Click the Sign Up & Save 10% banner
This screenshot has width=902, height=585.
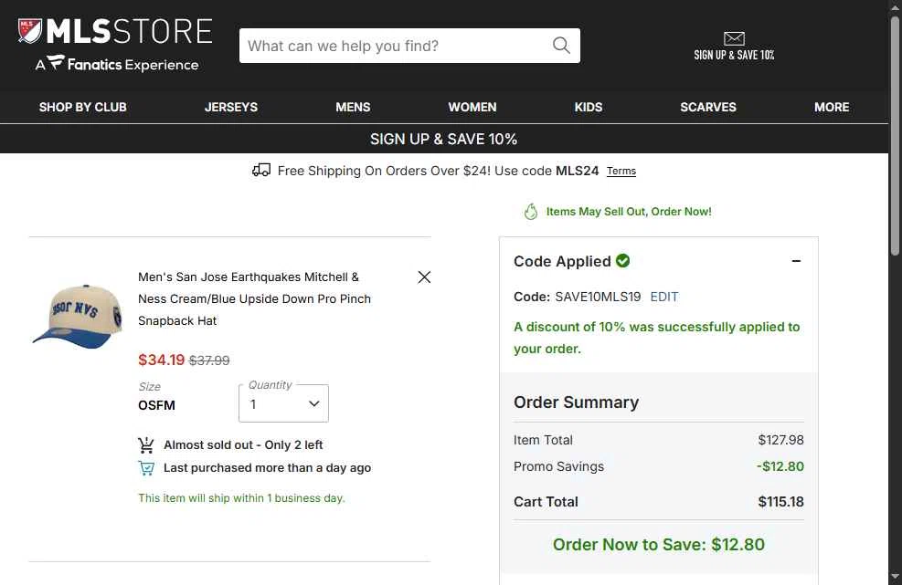[x=443, y=139]
